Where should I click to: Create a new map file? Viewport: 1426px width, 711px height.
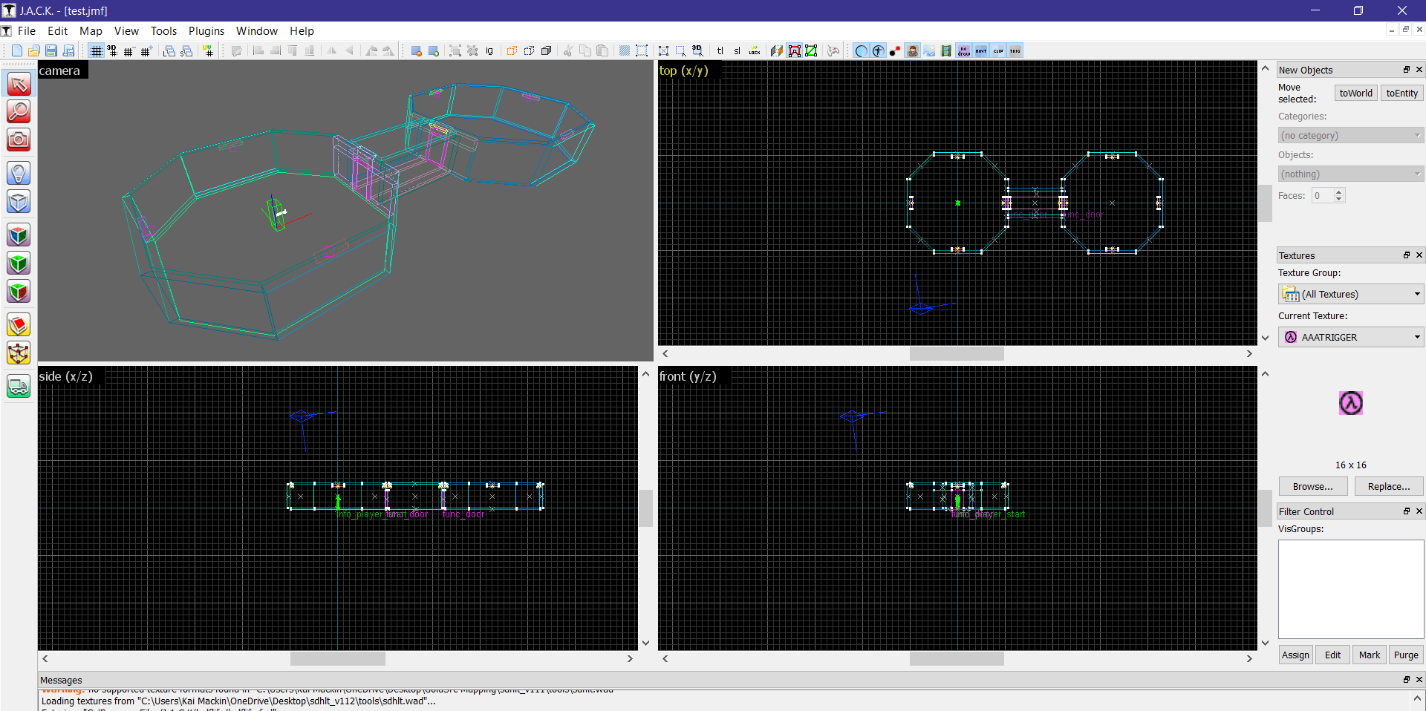click(16, 50)
